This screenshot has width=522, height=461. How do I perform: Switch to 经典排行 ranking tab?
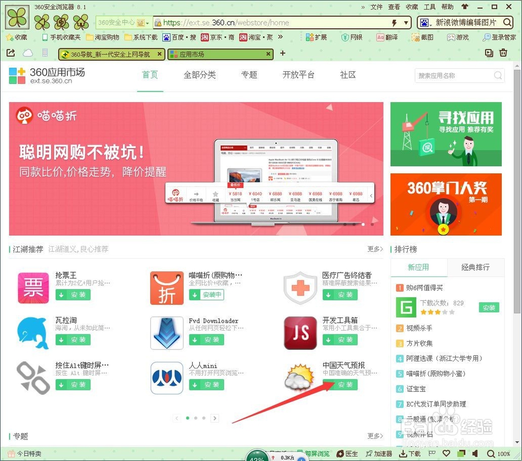[476, 267]
